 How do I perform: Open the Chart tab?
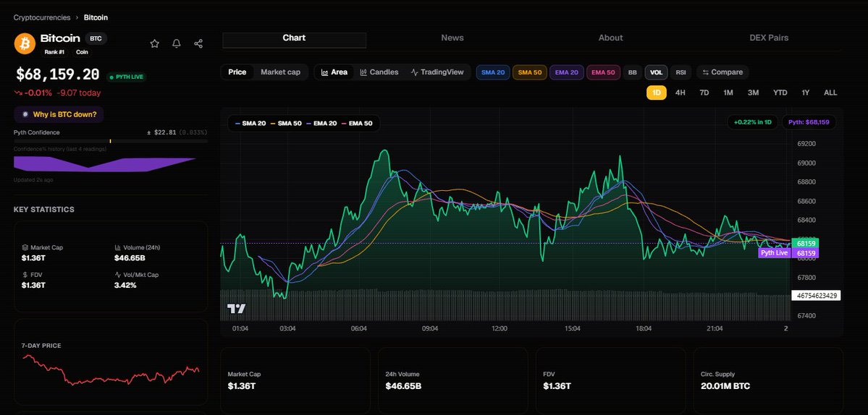(294, 38)
